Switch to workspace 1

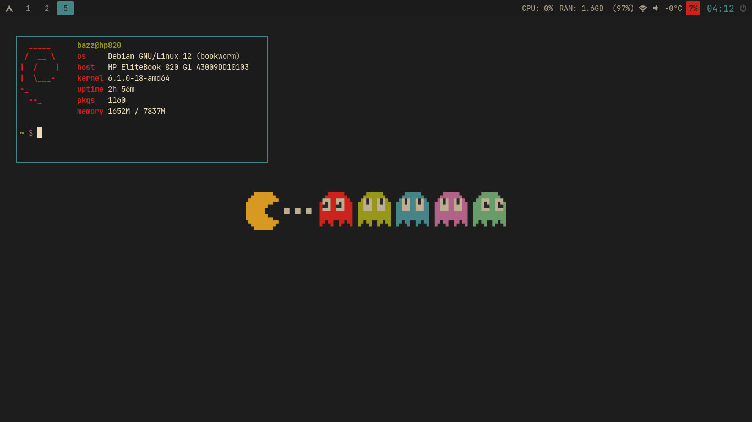point(28,8)
